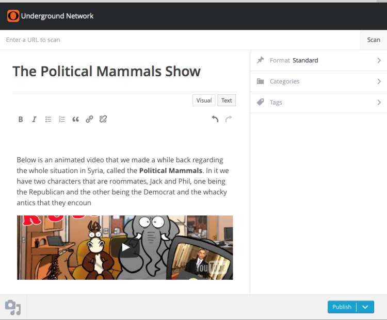Open the add media icon
Viewport: 387px width, 320px height.
13,307
